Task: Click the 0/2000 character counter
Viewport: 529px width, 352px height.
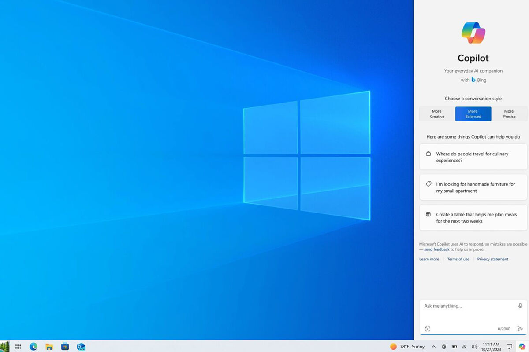Action: point(504,329)
